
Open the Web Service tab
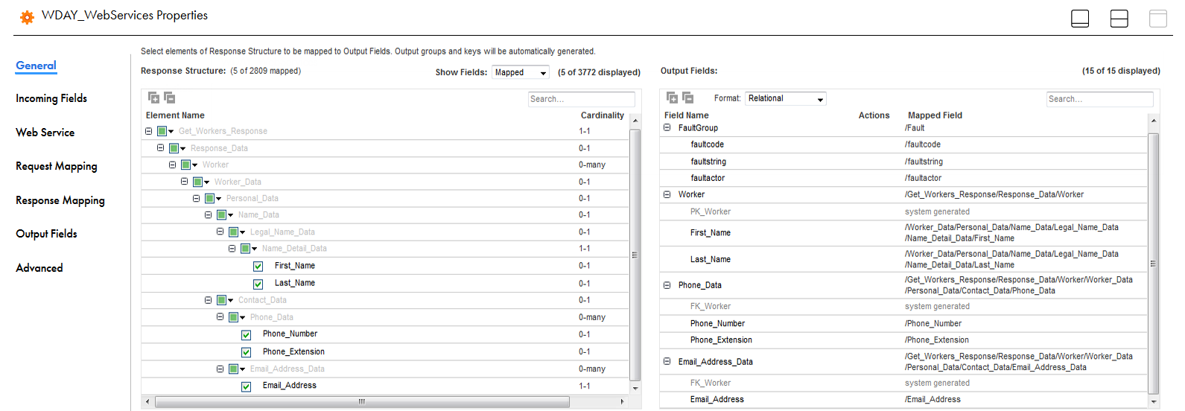coord(45,133)
